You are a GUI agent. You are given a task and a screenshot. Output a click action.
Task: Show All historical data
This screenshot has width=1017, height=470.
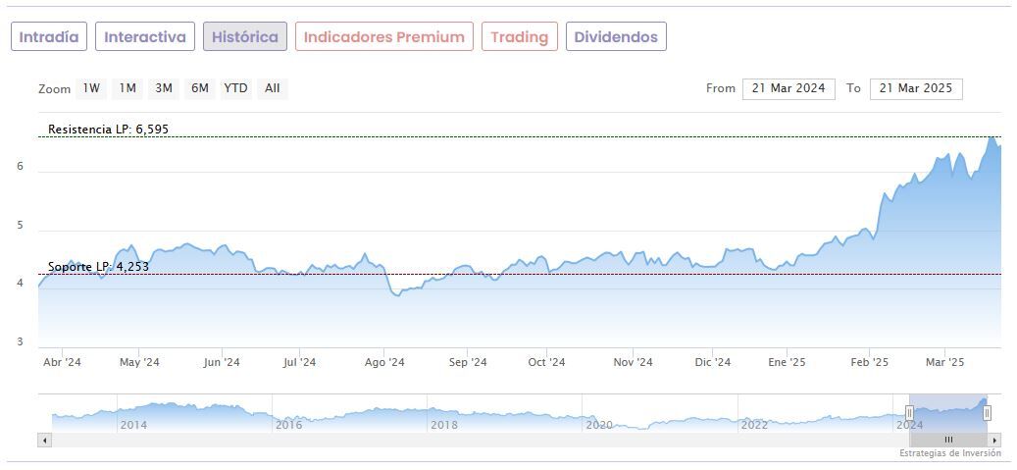click(x=273, y=88)
